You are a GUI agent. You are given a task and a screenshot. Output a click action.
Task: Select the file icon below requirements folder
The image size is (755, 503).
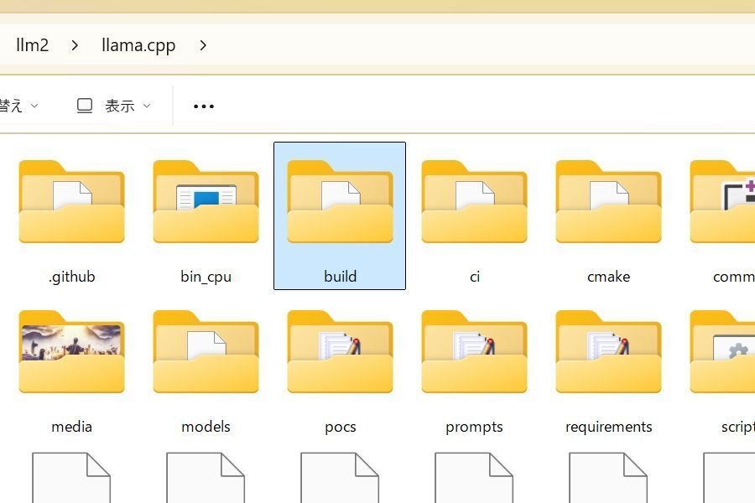[608, 478]
